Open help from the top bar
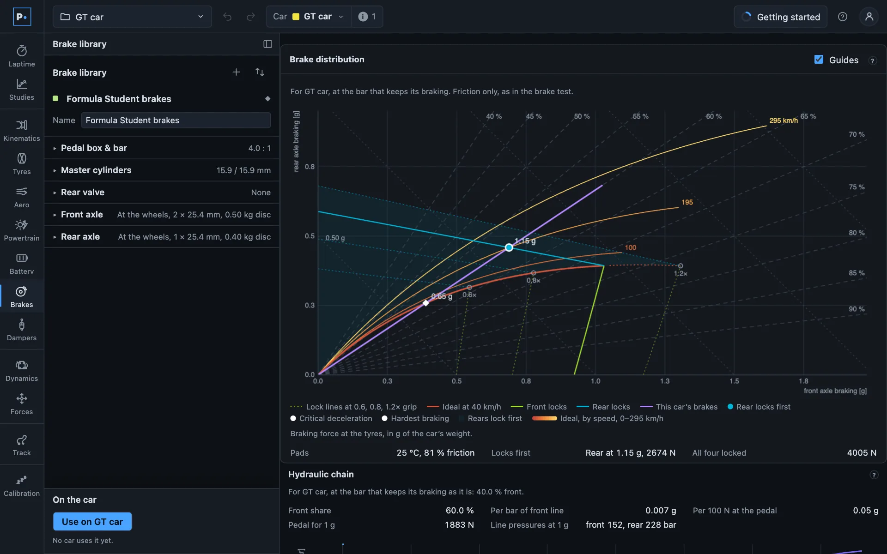The image size is (887, 554). coord(843,17)
